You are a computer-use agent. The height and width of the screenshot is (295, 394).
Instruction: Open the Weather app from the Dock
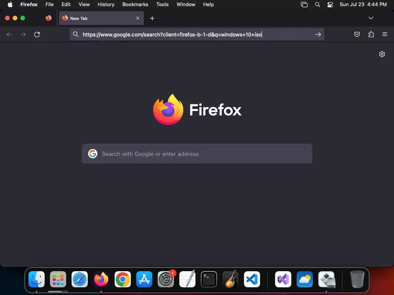305,279
